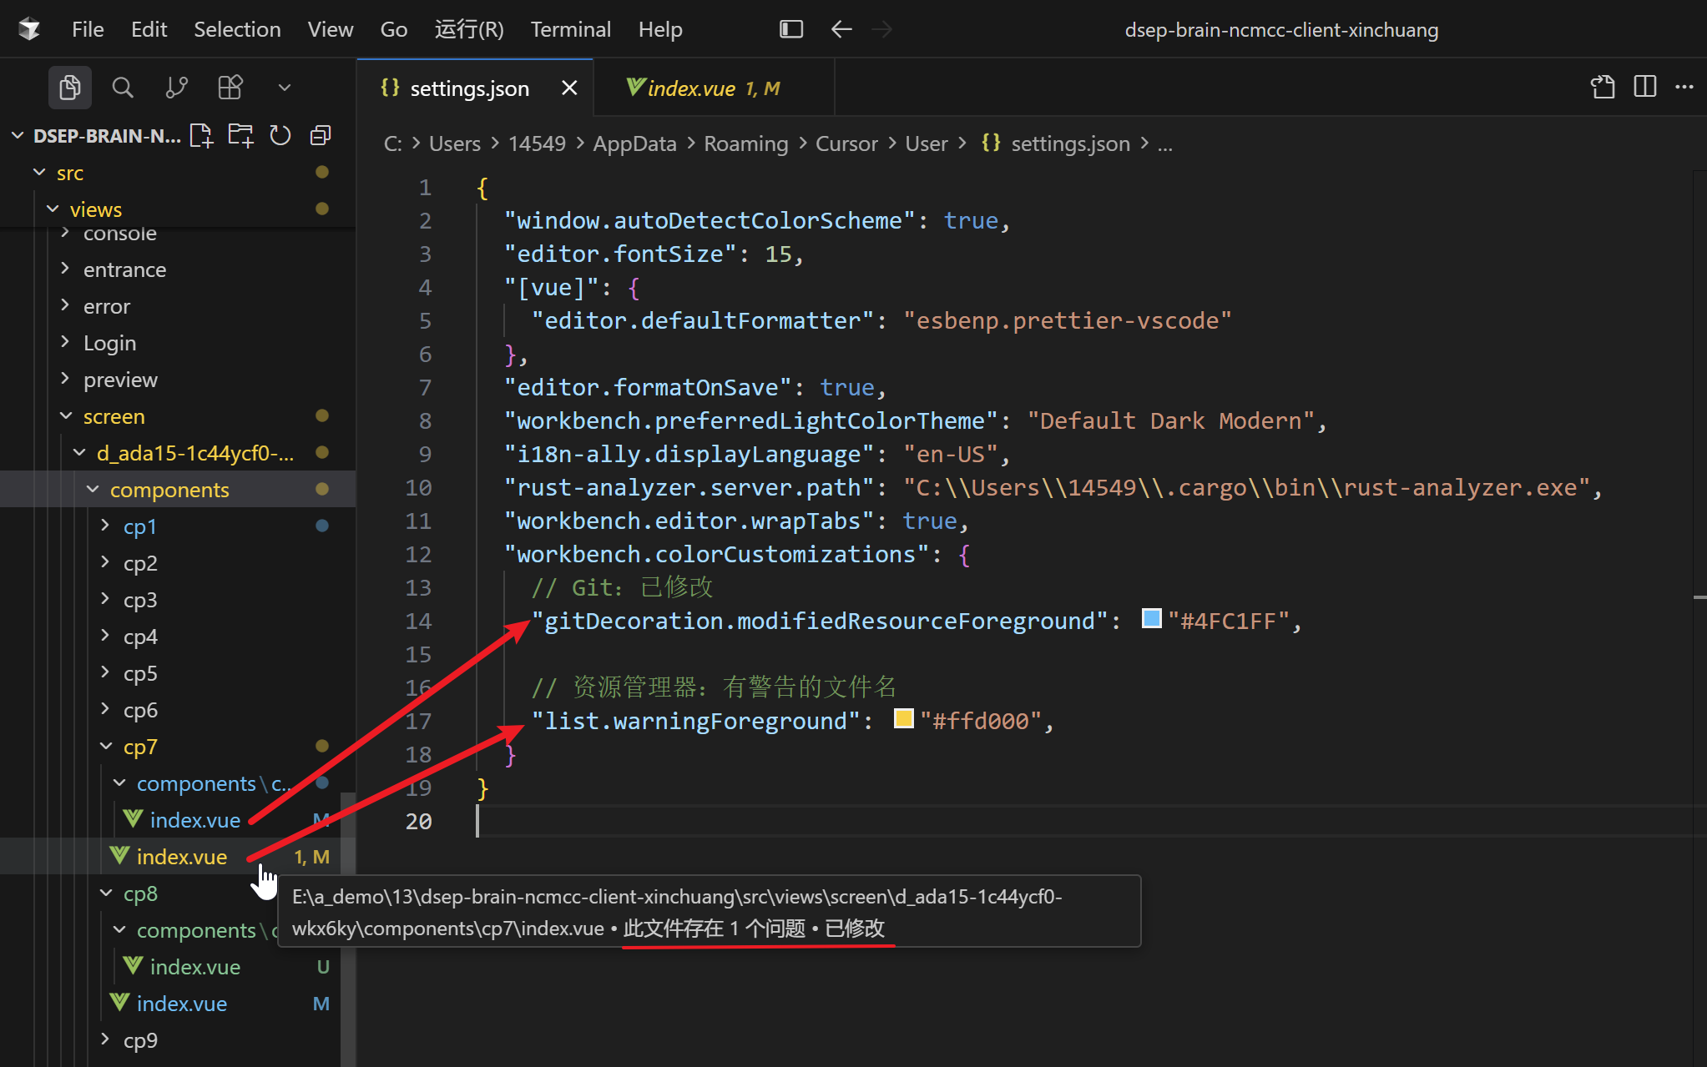Open the editor more actions ellipsis
Image resolution: width=1707 pixels, height=1067 pixels.
tap(1684, 87)
